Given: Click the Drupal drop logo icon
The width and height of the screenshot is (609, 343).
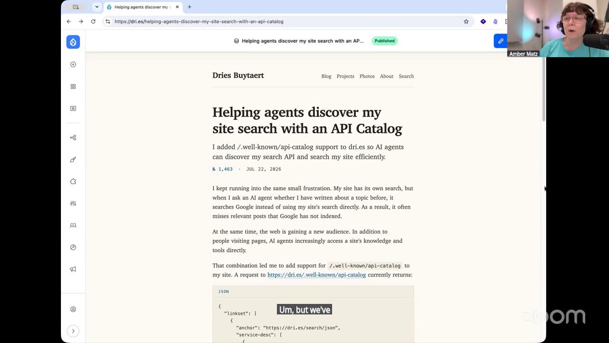Looking at the screenshot, I should tap(73, 42).
